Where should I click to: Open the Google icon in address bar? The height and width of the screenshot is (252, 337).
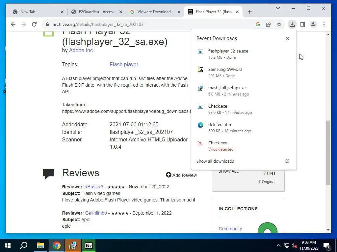click(258, 24)
